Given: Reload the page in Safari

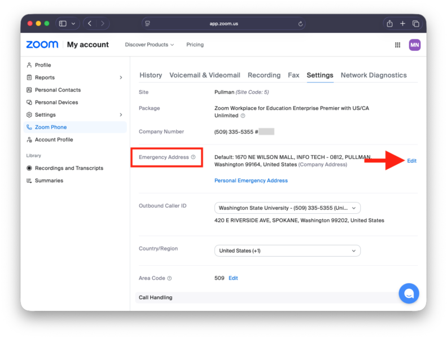Looking at the screenshot, I should point(300,24).
